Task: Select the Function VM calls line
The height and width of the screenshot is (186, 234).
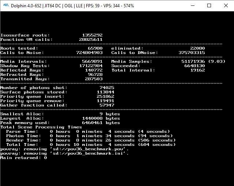Action: pyautogui.click(x=51, y=39)
